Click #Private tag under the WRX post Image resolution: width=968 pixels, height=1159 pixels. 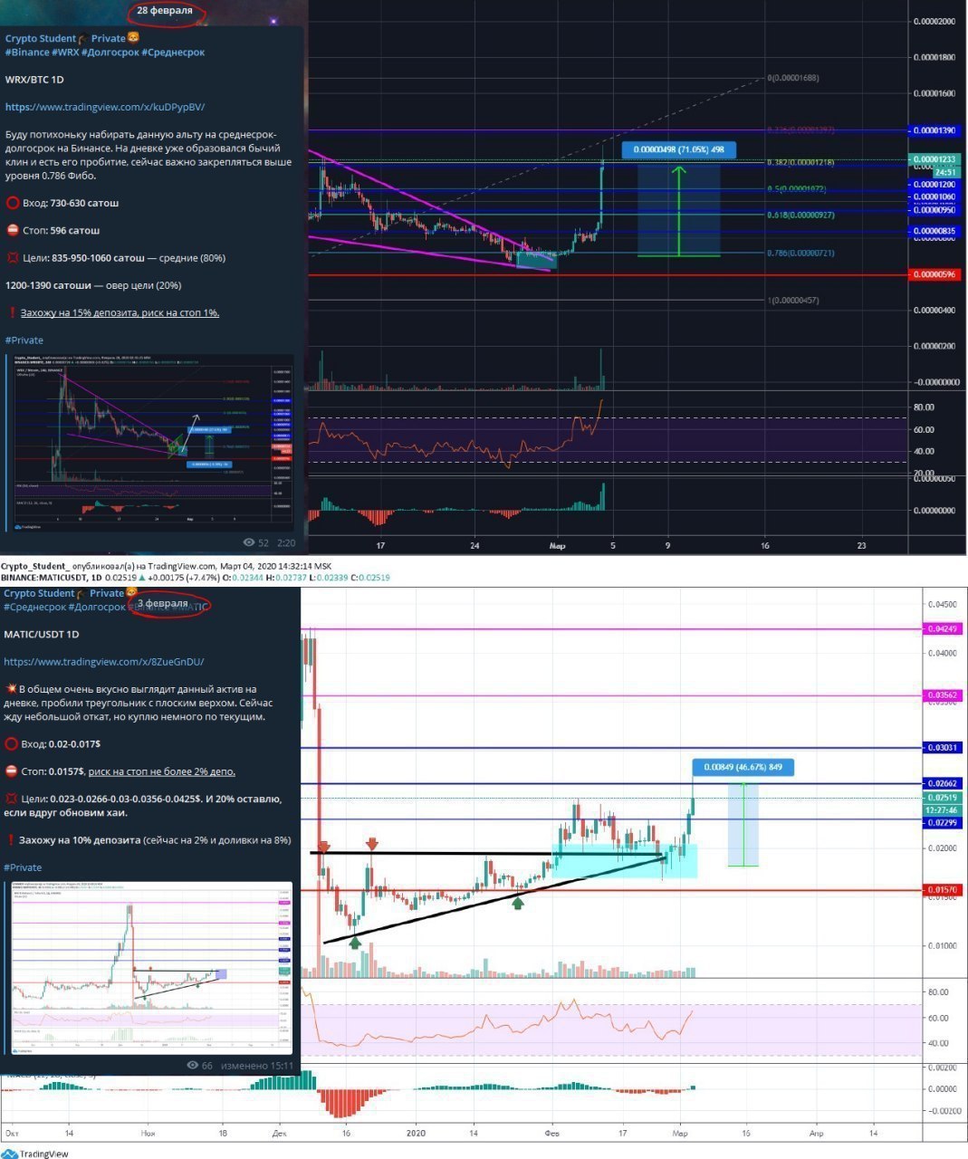point(24,340)
